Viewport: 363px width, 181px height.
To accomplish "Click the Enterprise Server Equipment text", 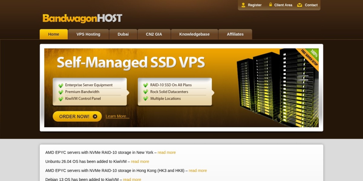I will click(x=89, y=85).
